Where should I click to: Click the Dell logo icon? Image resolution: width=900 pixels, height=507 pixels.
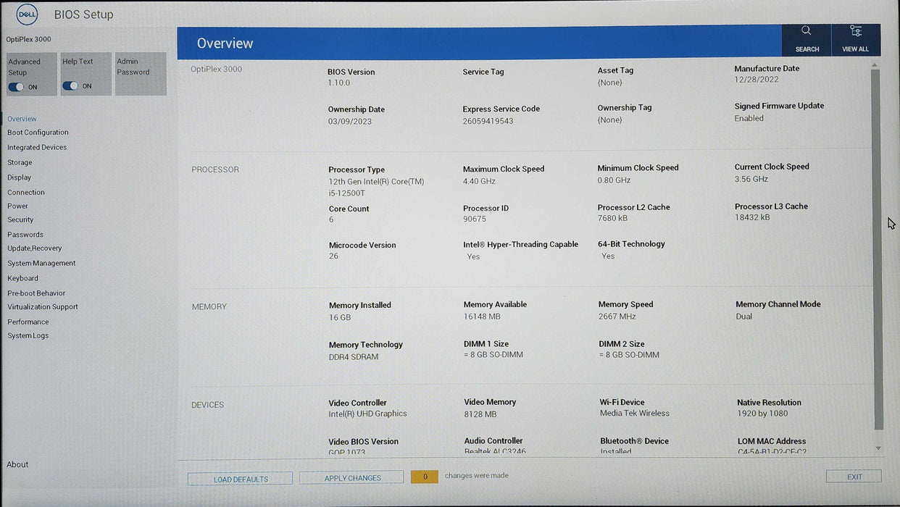[27, 14]
